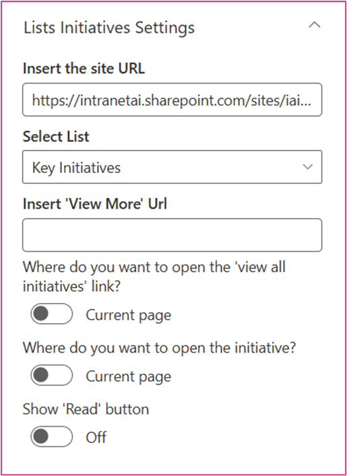347x476 pixels.
Task: Toggle where 'view all initiatives' link opens
Action: [51, 314]
